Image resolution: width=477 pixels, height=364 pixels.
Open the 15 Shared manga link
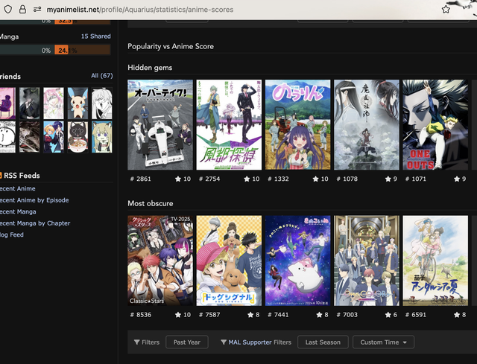(x=95, y=36)
